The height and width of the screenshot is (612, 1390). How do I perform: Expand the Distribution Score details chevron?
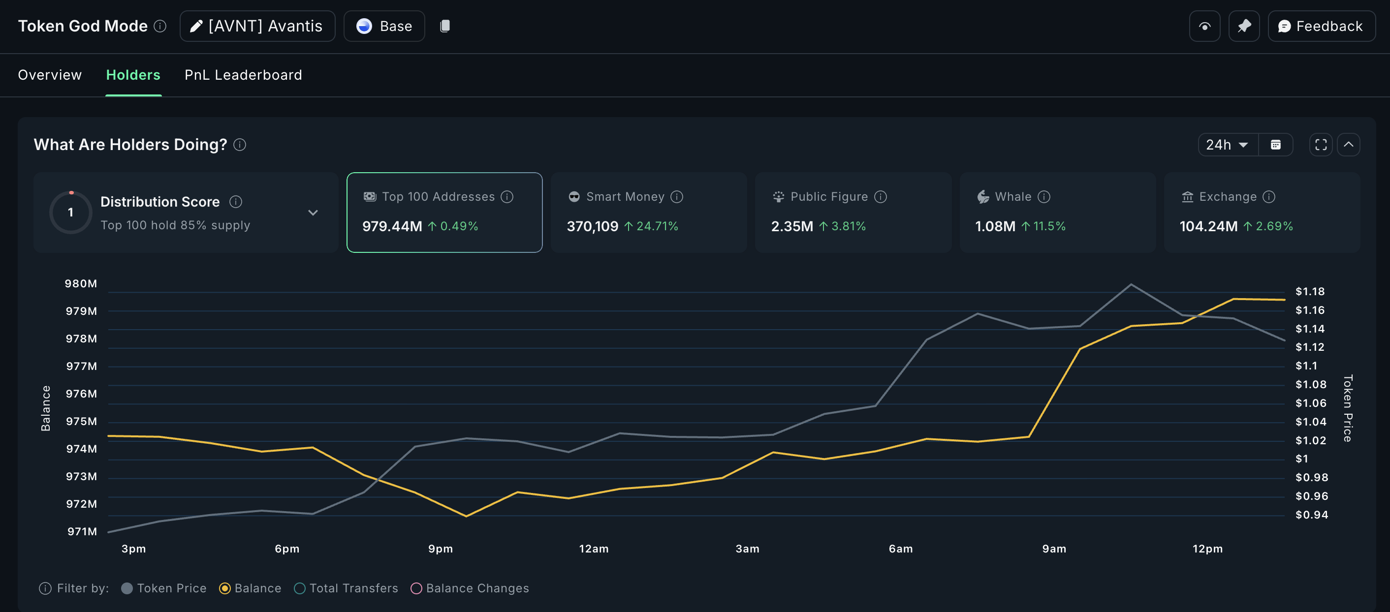pyautogui.click(x=313, y=213)
